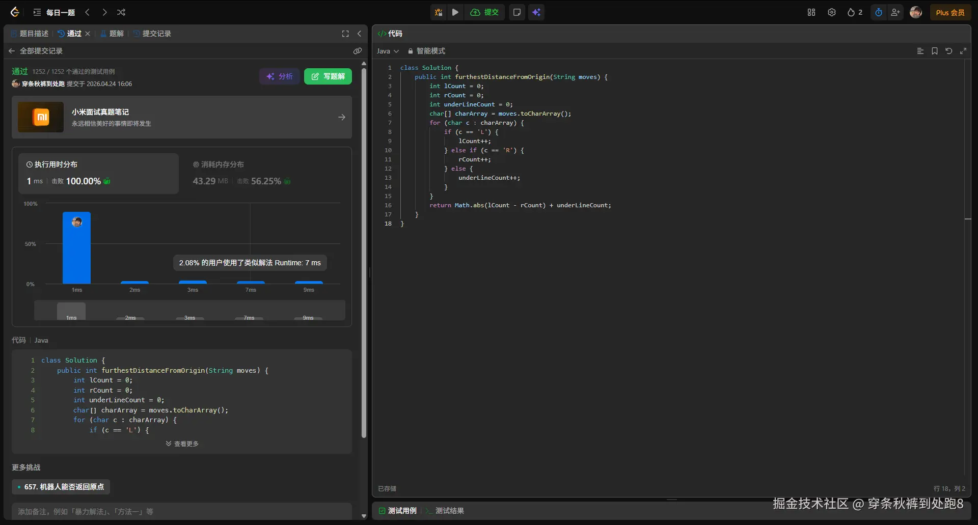Click the bookmark icon in code editor
The image size is (978, 525).
(x=934, y=51)
